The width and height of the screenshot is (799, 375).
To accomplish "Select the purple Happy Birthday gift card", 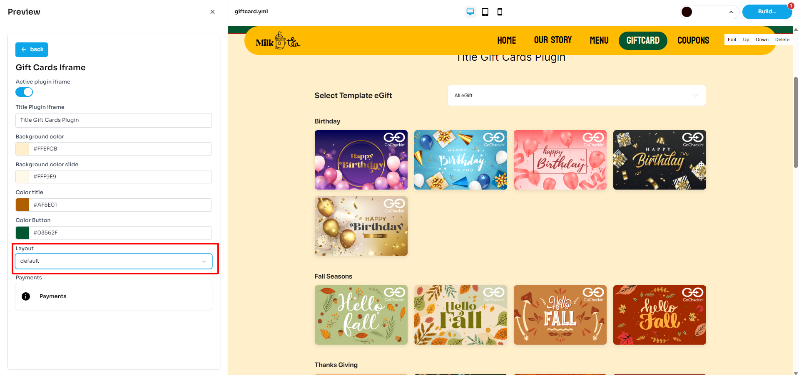I will tap(361, 160).
